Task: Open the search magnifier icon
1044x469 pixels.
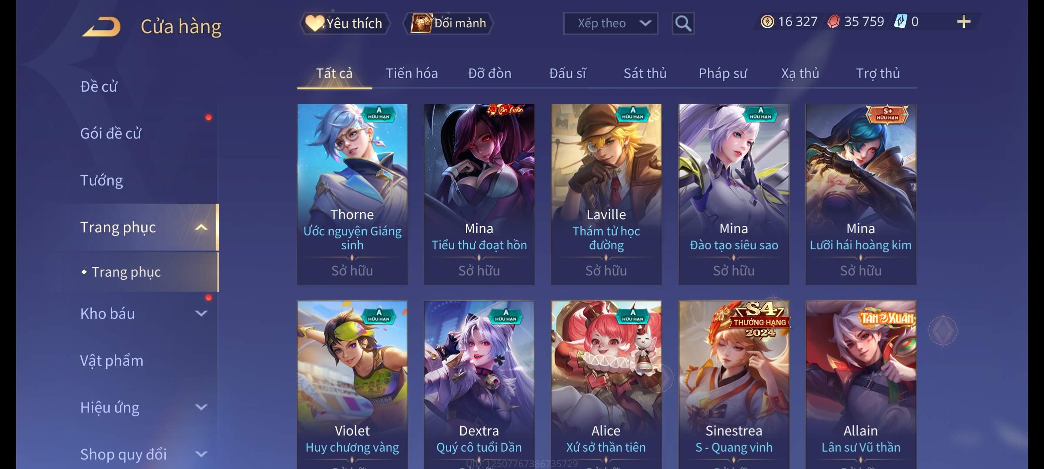Action: [x=683, y=23]
